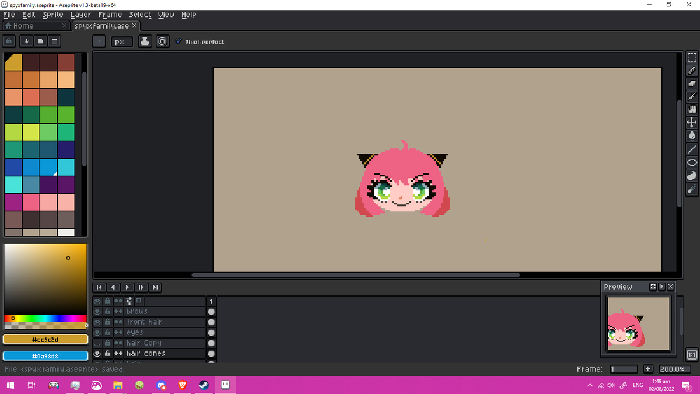Click the palette edit lock icon

(10, 41)
